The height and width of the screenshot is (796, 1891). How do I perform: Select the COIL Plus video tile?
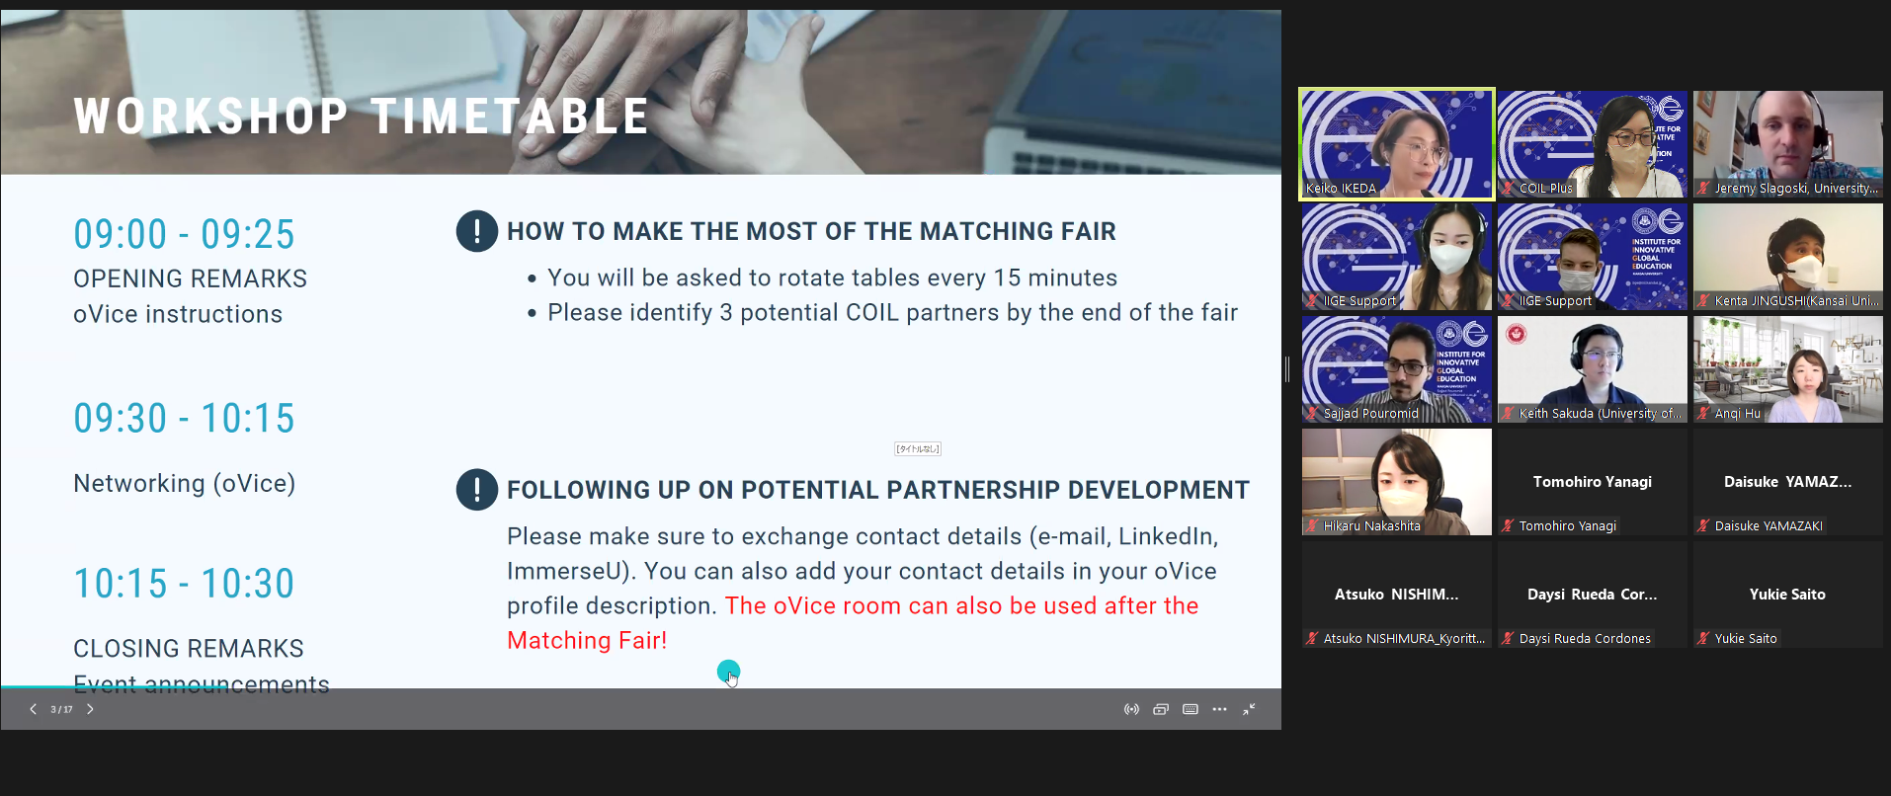pyautogui.click(x=1592, y=144)
